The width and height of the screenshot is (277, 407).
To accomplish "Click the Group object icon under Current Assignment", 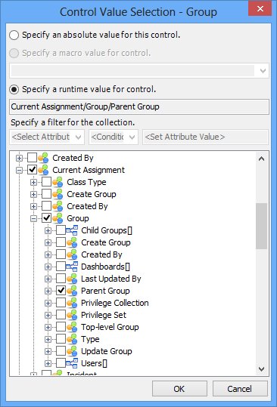I will (x=58, y=218).
